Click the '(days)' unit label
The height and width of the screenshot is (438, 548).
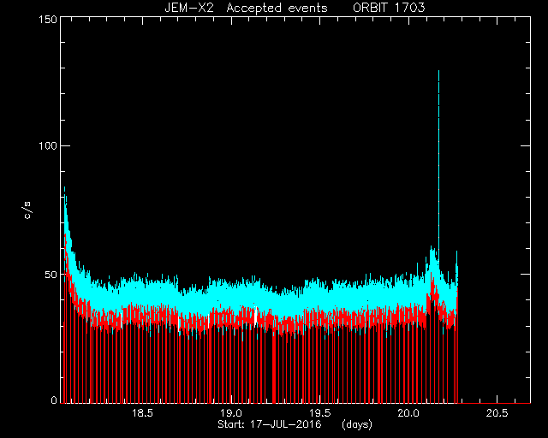click(357, 424)
